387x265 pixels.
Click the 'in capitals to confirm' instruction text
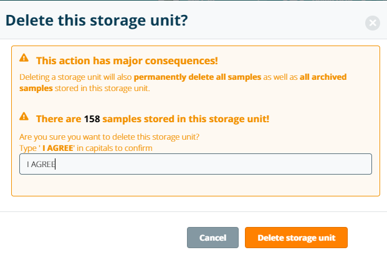pyautogui.click(x=116, y=148)
